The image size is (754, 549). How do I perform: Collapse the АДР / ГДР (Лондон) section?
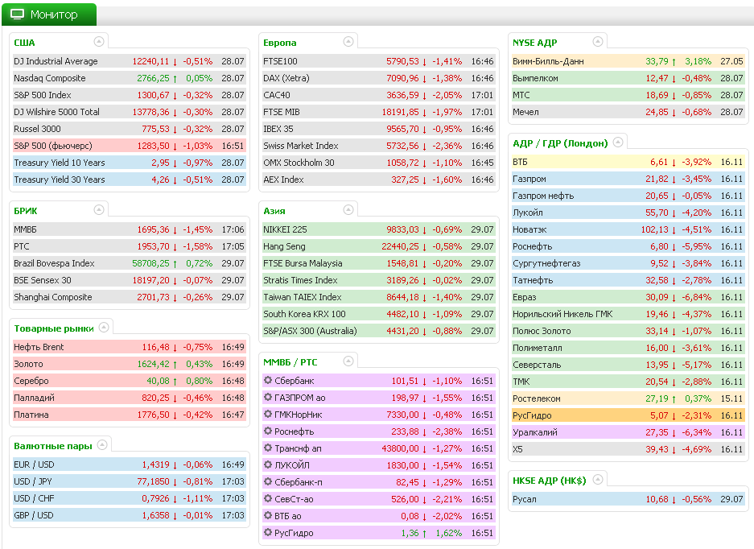tap(618, 142)
